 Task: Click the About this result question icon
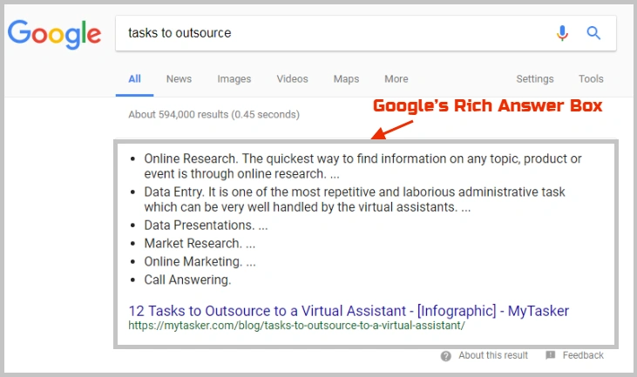(445, 356)
